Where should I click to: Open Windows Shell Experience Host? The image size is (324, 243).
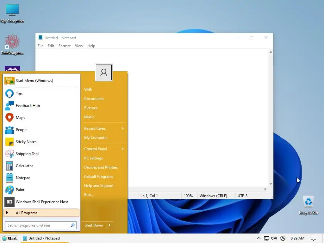[x=41, y=202]
